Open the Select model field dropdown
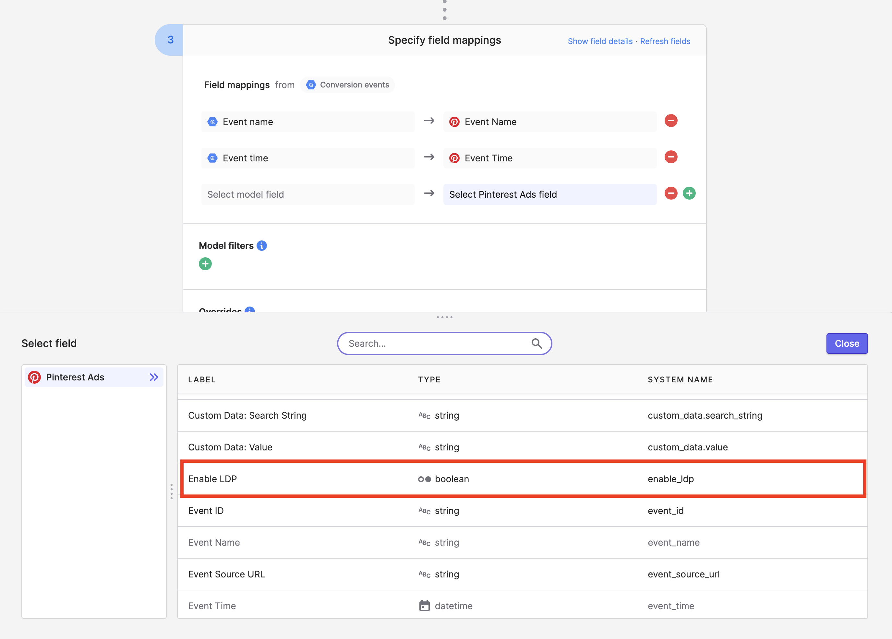892x639 pixels. click(x=308, y=194)
